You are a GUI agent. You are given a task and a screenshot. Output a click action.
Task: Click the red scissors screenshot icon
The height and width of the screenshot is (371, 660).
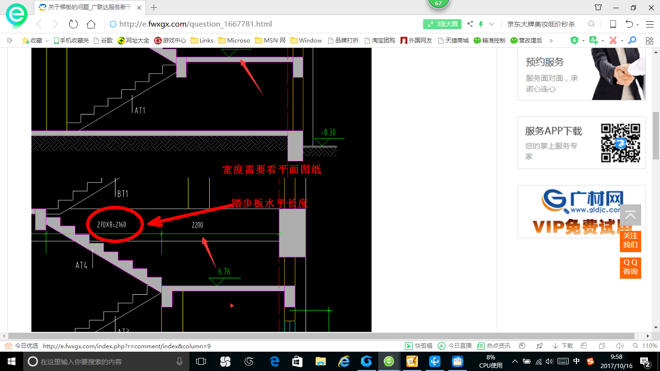613,41
